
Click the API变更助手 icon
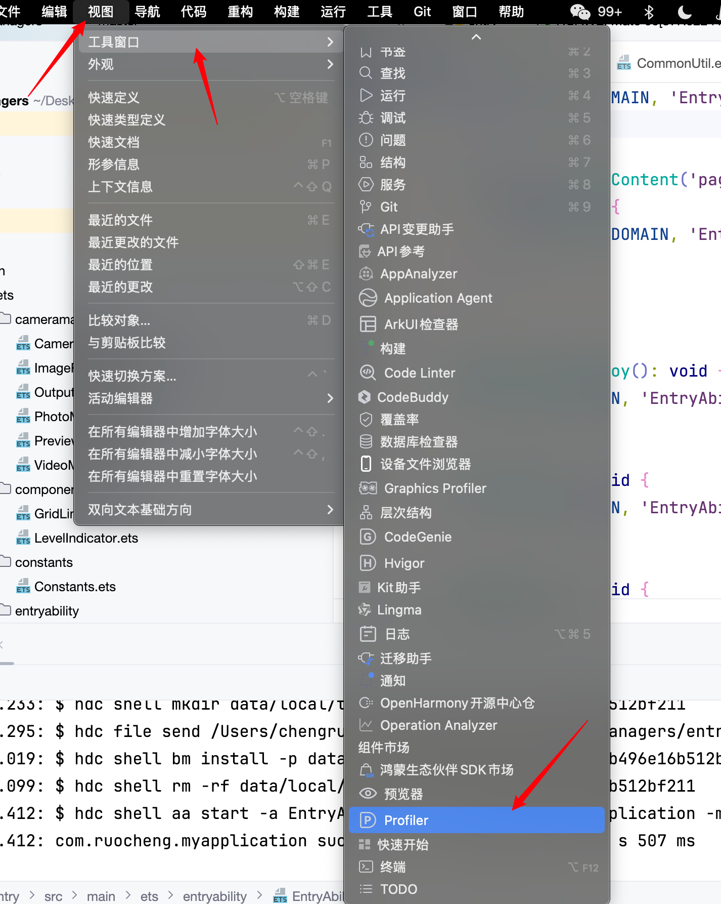[367, 229]
